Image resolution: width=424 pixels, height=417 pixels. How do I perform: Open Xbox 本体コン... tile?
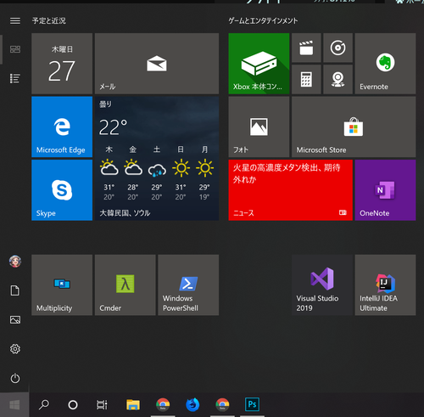click(x=259, y=64)
